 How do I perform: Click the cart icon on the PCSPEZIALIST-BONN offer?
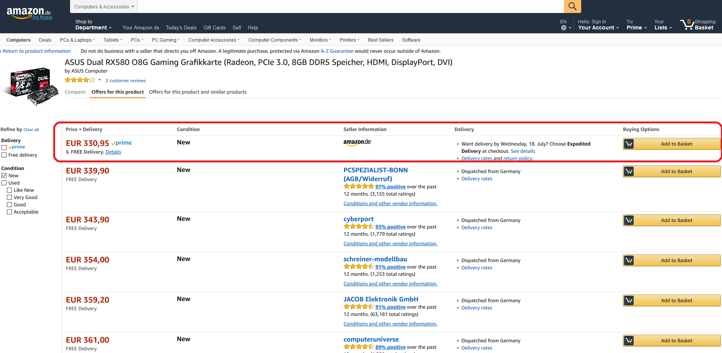pyautogui.click(x=629, y=172)
